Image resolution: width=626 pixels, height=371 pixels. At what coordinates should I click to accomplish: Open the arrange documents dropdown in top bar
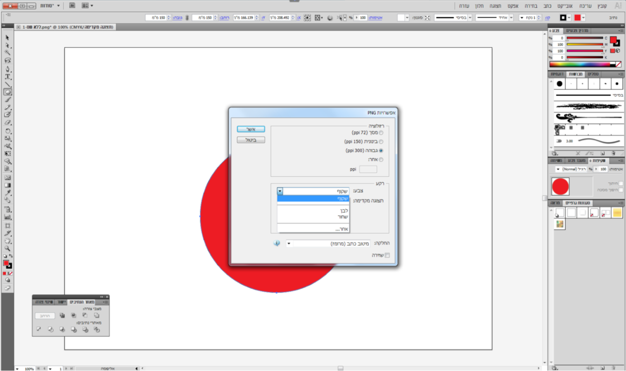(88, 6)
